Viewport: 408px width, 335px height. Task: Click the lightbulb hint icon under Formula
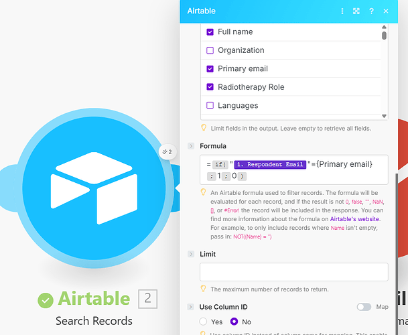point(204,192)
